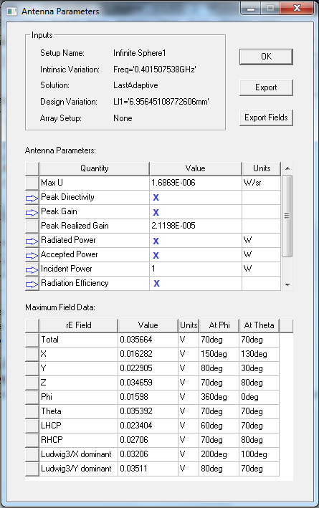
Task: Click the blue arrow beside Peak Directivity
Action: [x=32, y=198]
